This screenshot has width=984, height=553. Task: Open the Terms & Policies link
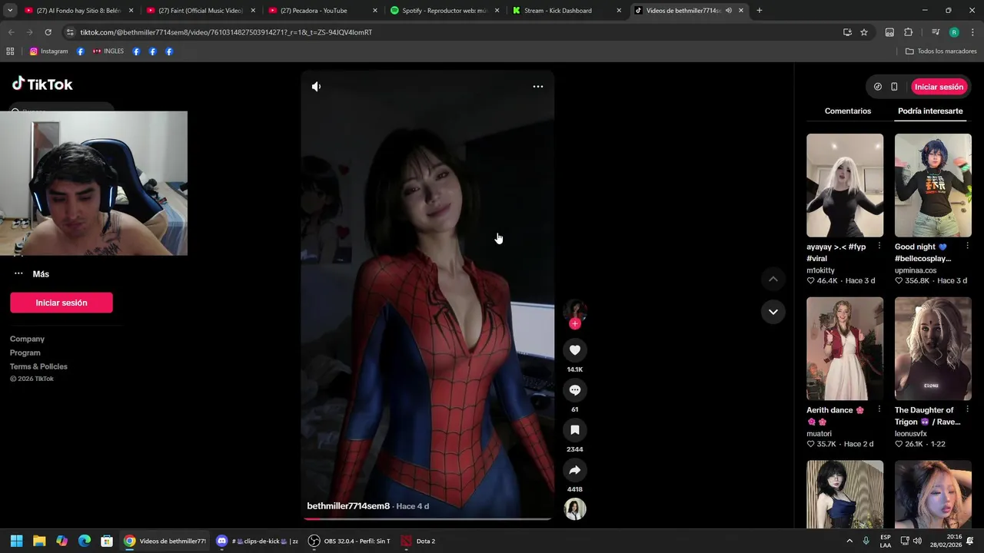[38, 366]
